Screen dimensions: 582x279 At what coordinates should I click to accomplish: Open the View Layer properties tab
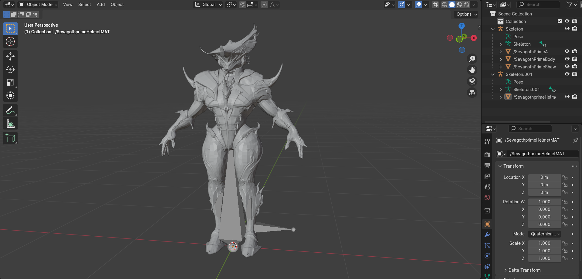(x=487, y=176)
